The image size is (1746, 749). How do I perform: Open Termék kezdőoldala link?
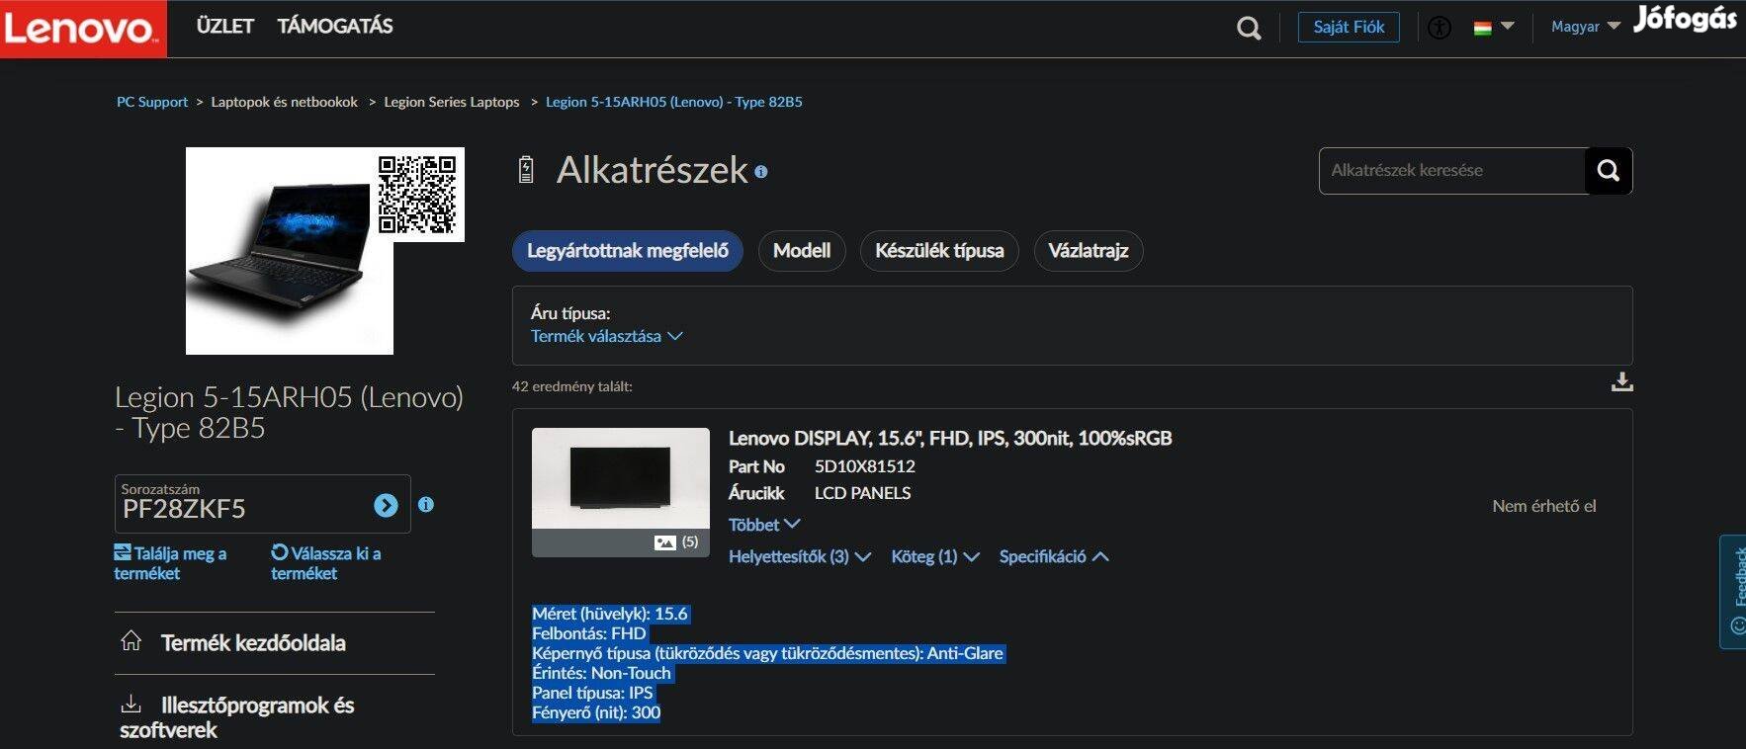(x=253, y=642)
